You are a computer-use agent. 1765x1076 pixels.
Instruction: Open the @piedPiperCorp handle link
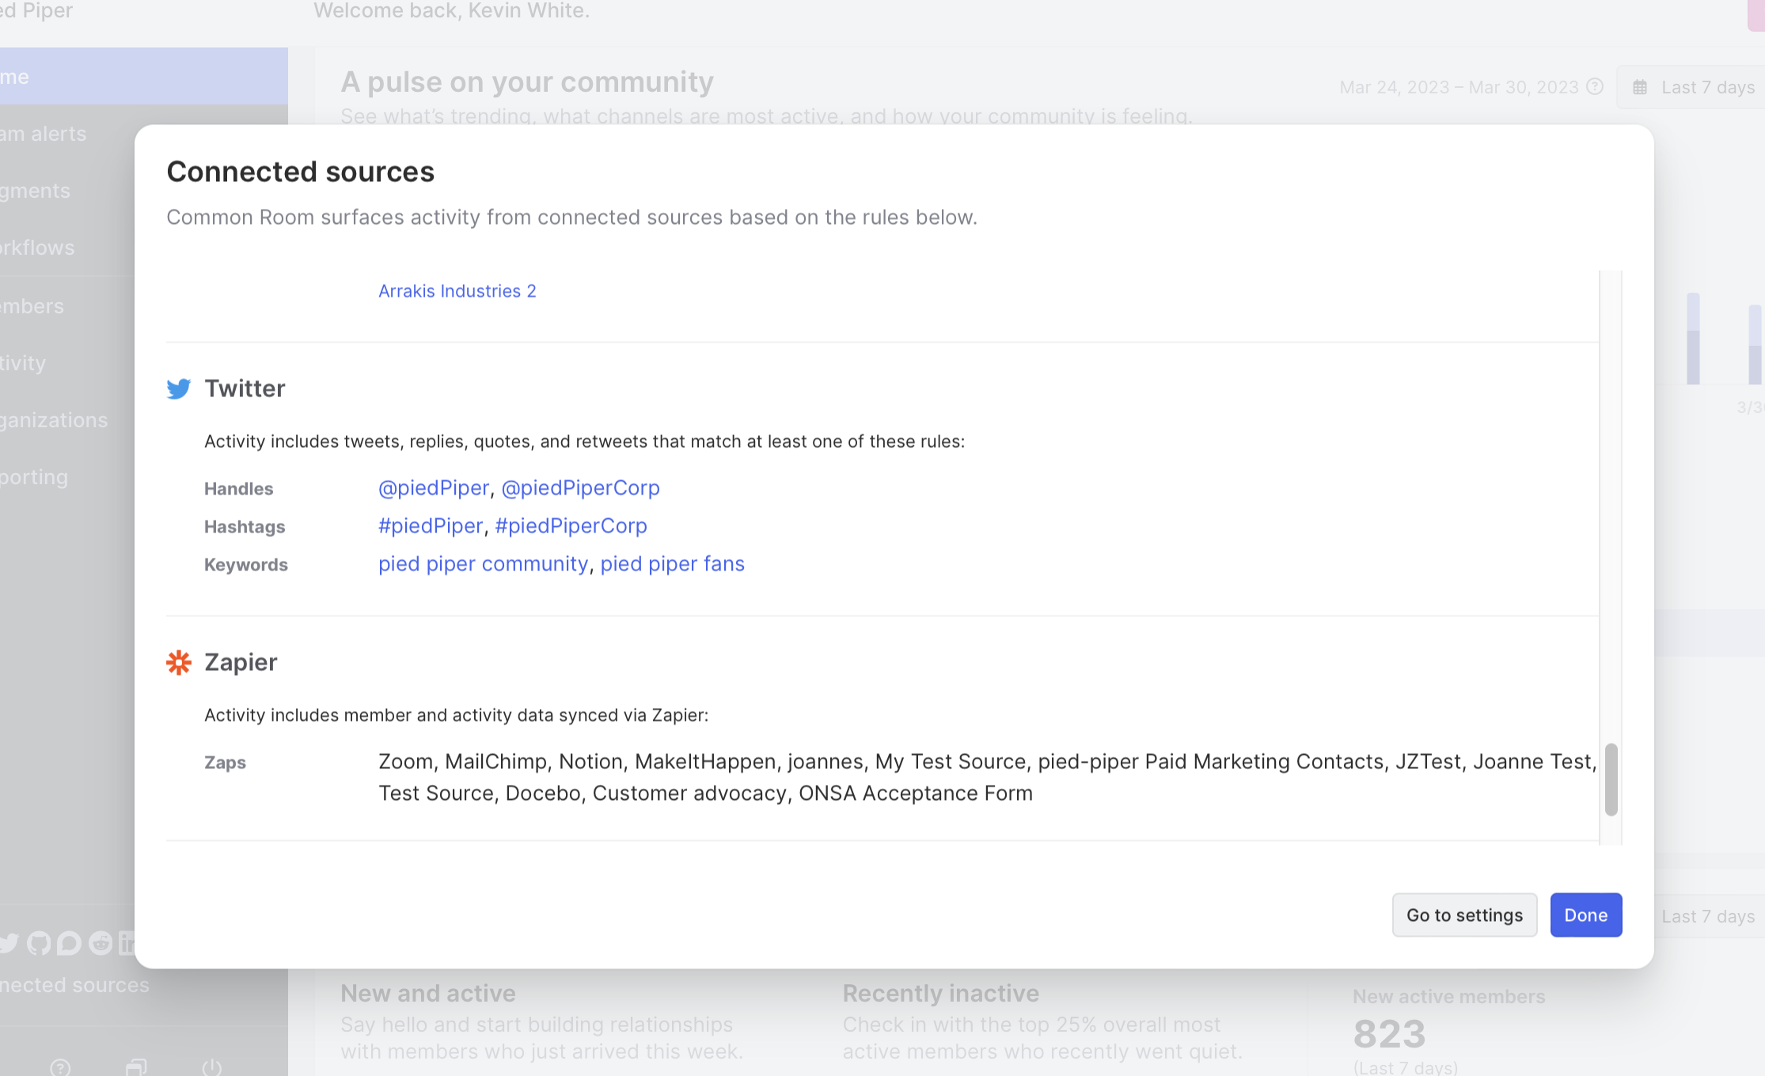point(580,488)
